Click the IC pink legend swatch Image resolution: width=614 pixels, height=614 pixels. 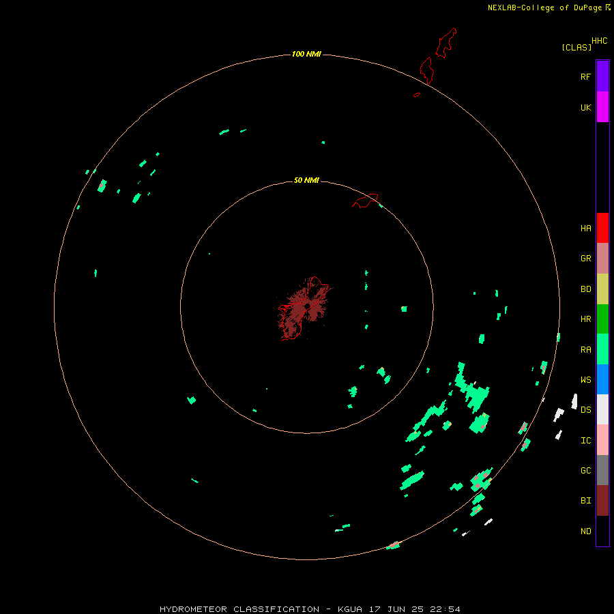point(602,440)
